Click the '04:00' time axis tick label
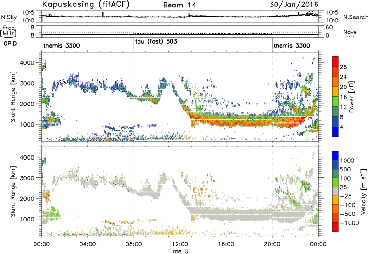 pyautogui.click(x=88, y=244)
